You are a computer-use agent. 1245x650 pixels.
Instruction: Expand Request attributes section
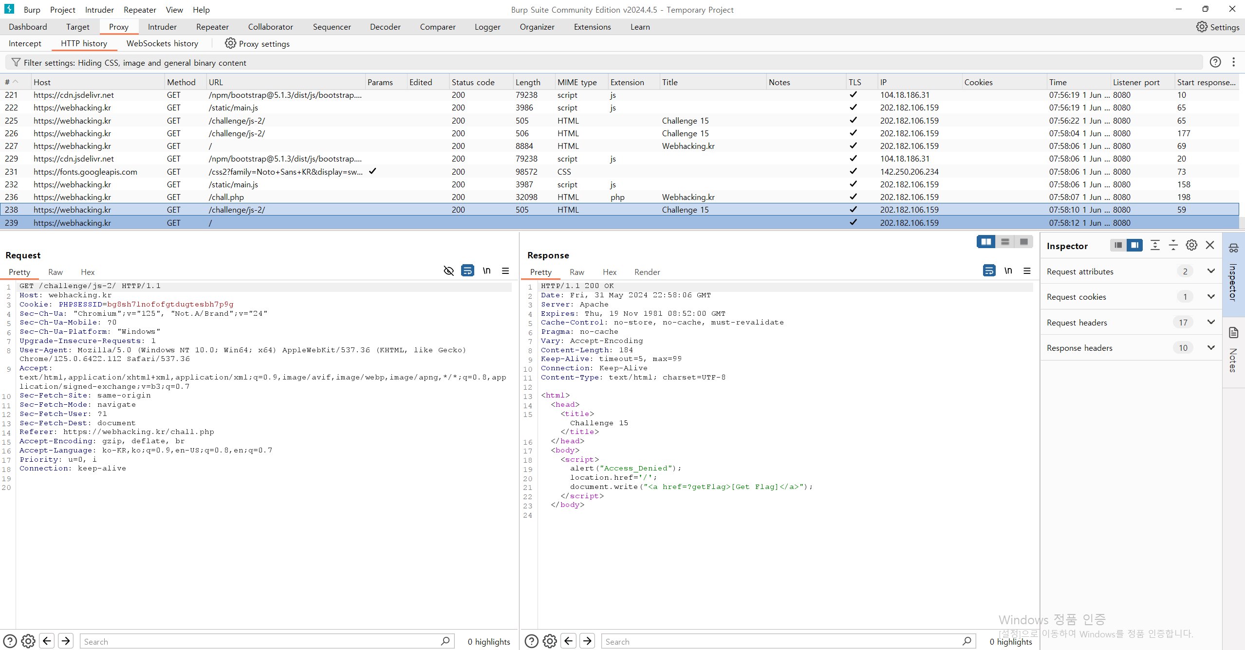tap(1211, 271)
